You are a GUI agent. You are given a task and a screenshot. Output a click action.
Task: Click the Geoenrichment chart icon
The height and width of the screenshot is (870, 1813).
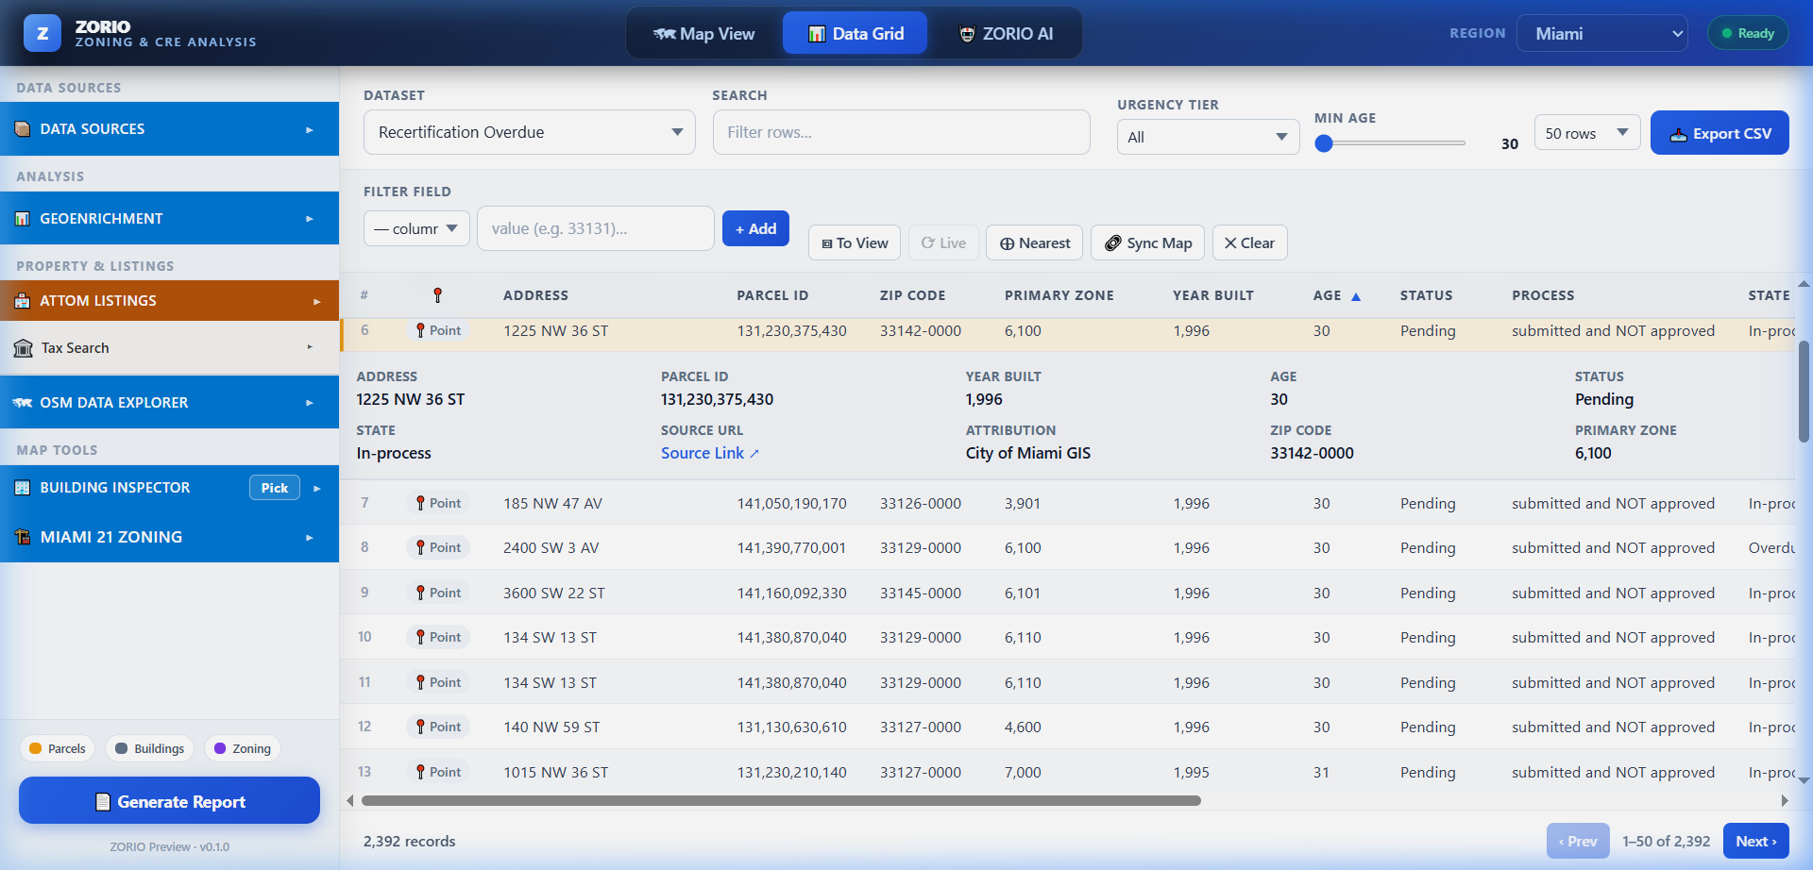[x=23, y=219]
